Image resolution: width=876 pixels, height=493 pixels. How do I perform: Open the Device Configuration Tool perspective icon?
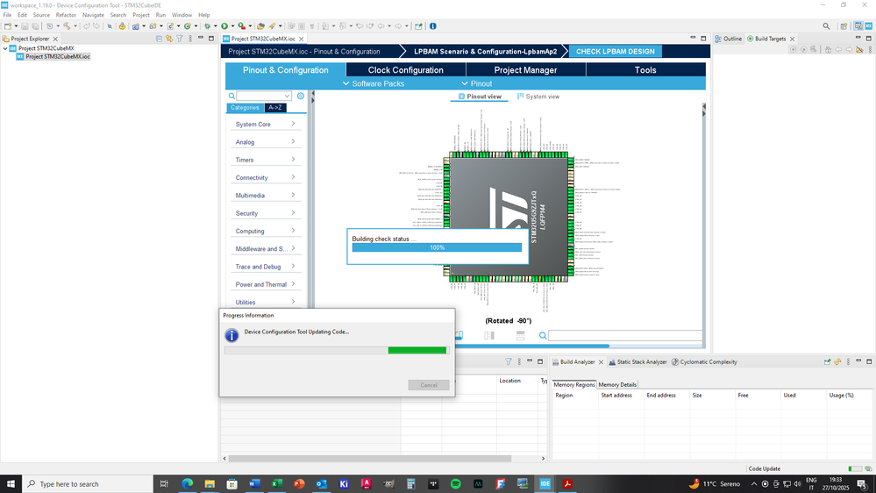coord(869,26)
